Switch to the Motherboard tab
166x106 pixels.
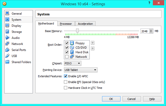pyautogui.click(x=46, y=23)
